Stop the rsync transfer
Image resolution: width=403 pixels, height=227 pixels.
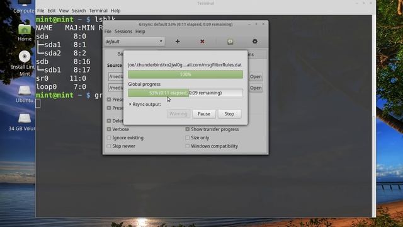229,113
